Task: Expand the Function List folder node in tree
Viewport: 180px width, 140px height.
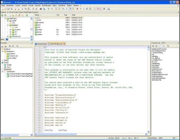Action: pyautogui.click(x=8, y=37)
